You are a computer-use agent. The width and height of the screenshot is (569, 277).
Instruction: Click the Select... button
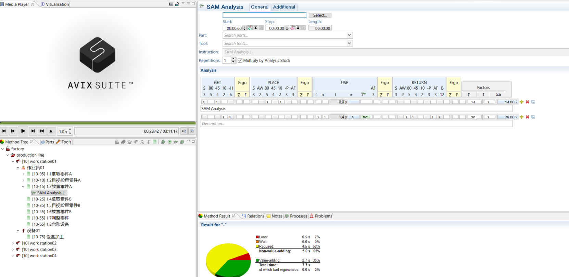(320, 15)
